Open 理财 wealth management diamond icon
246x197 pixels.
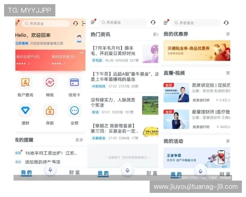25,110
